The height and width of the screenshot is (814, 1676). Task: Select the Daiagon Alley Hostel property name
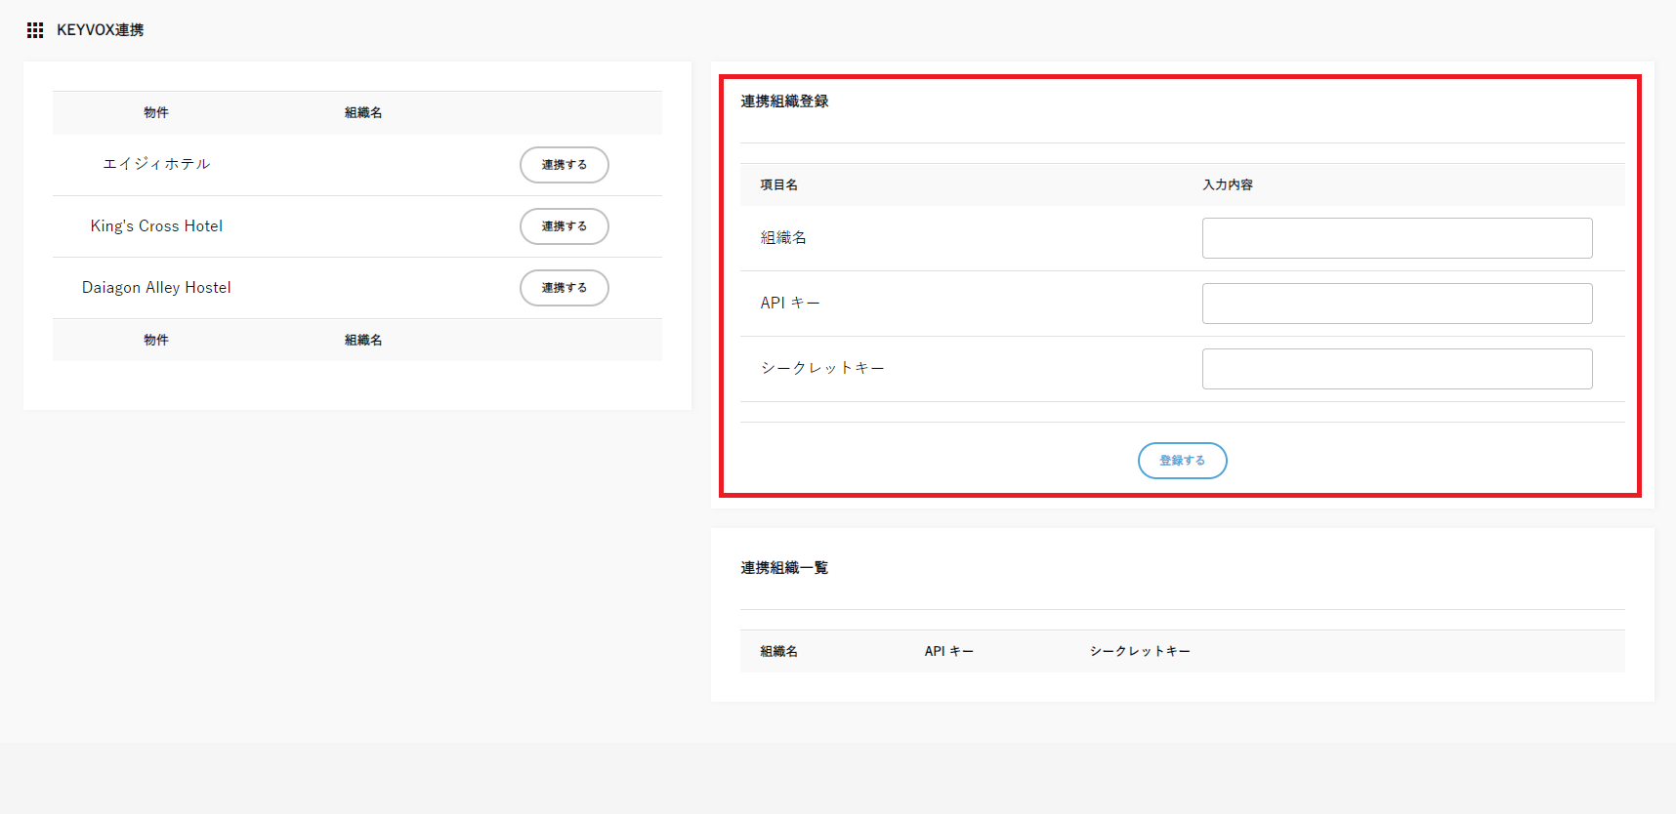(156, 287)
